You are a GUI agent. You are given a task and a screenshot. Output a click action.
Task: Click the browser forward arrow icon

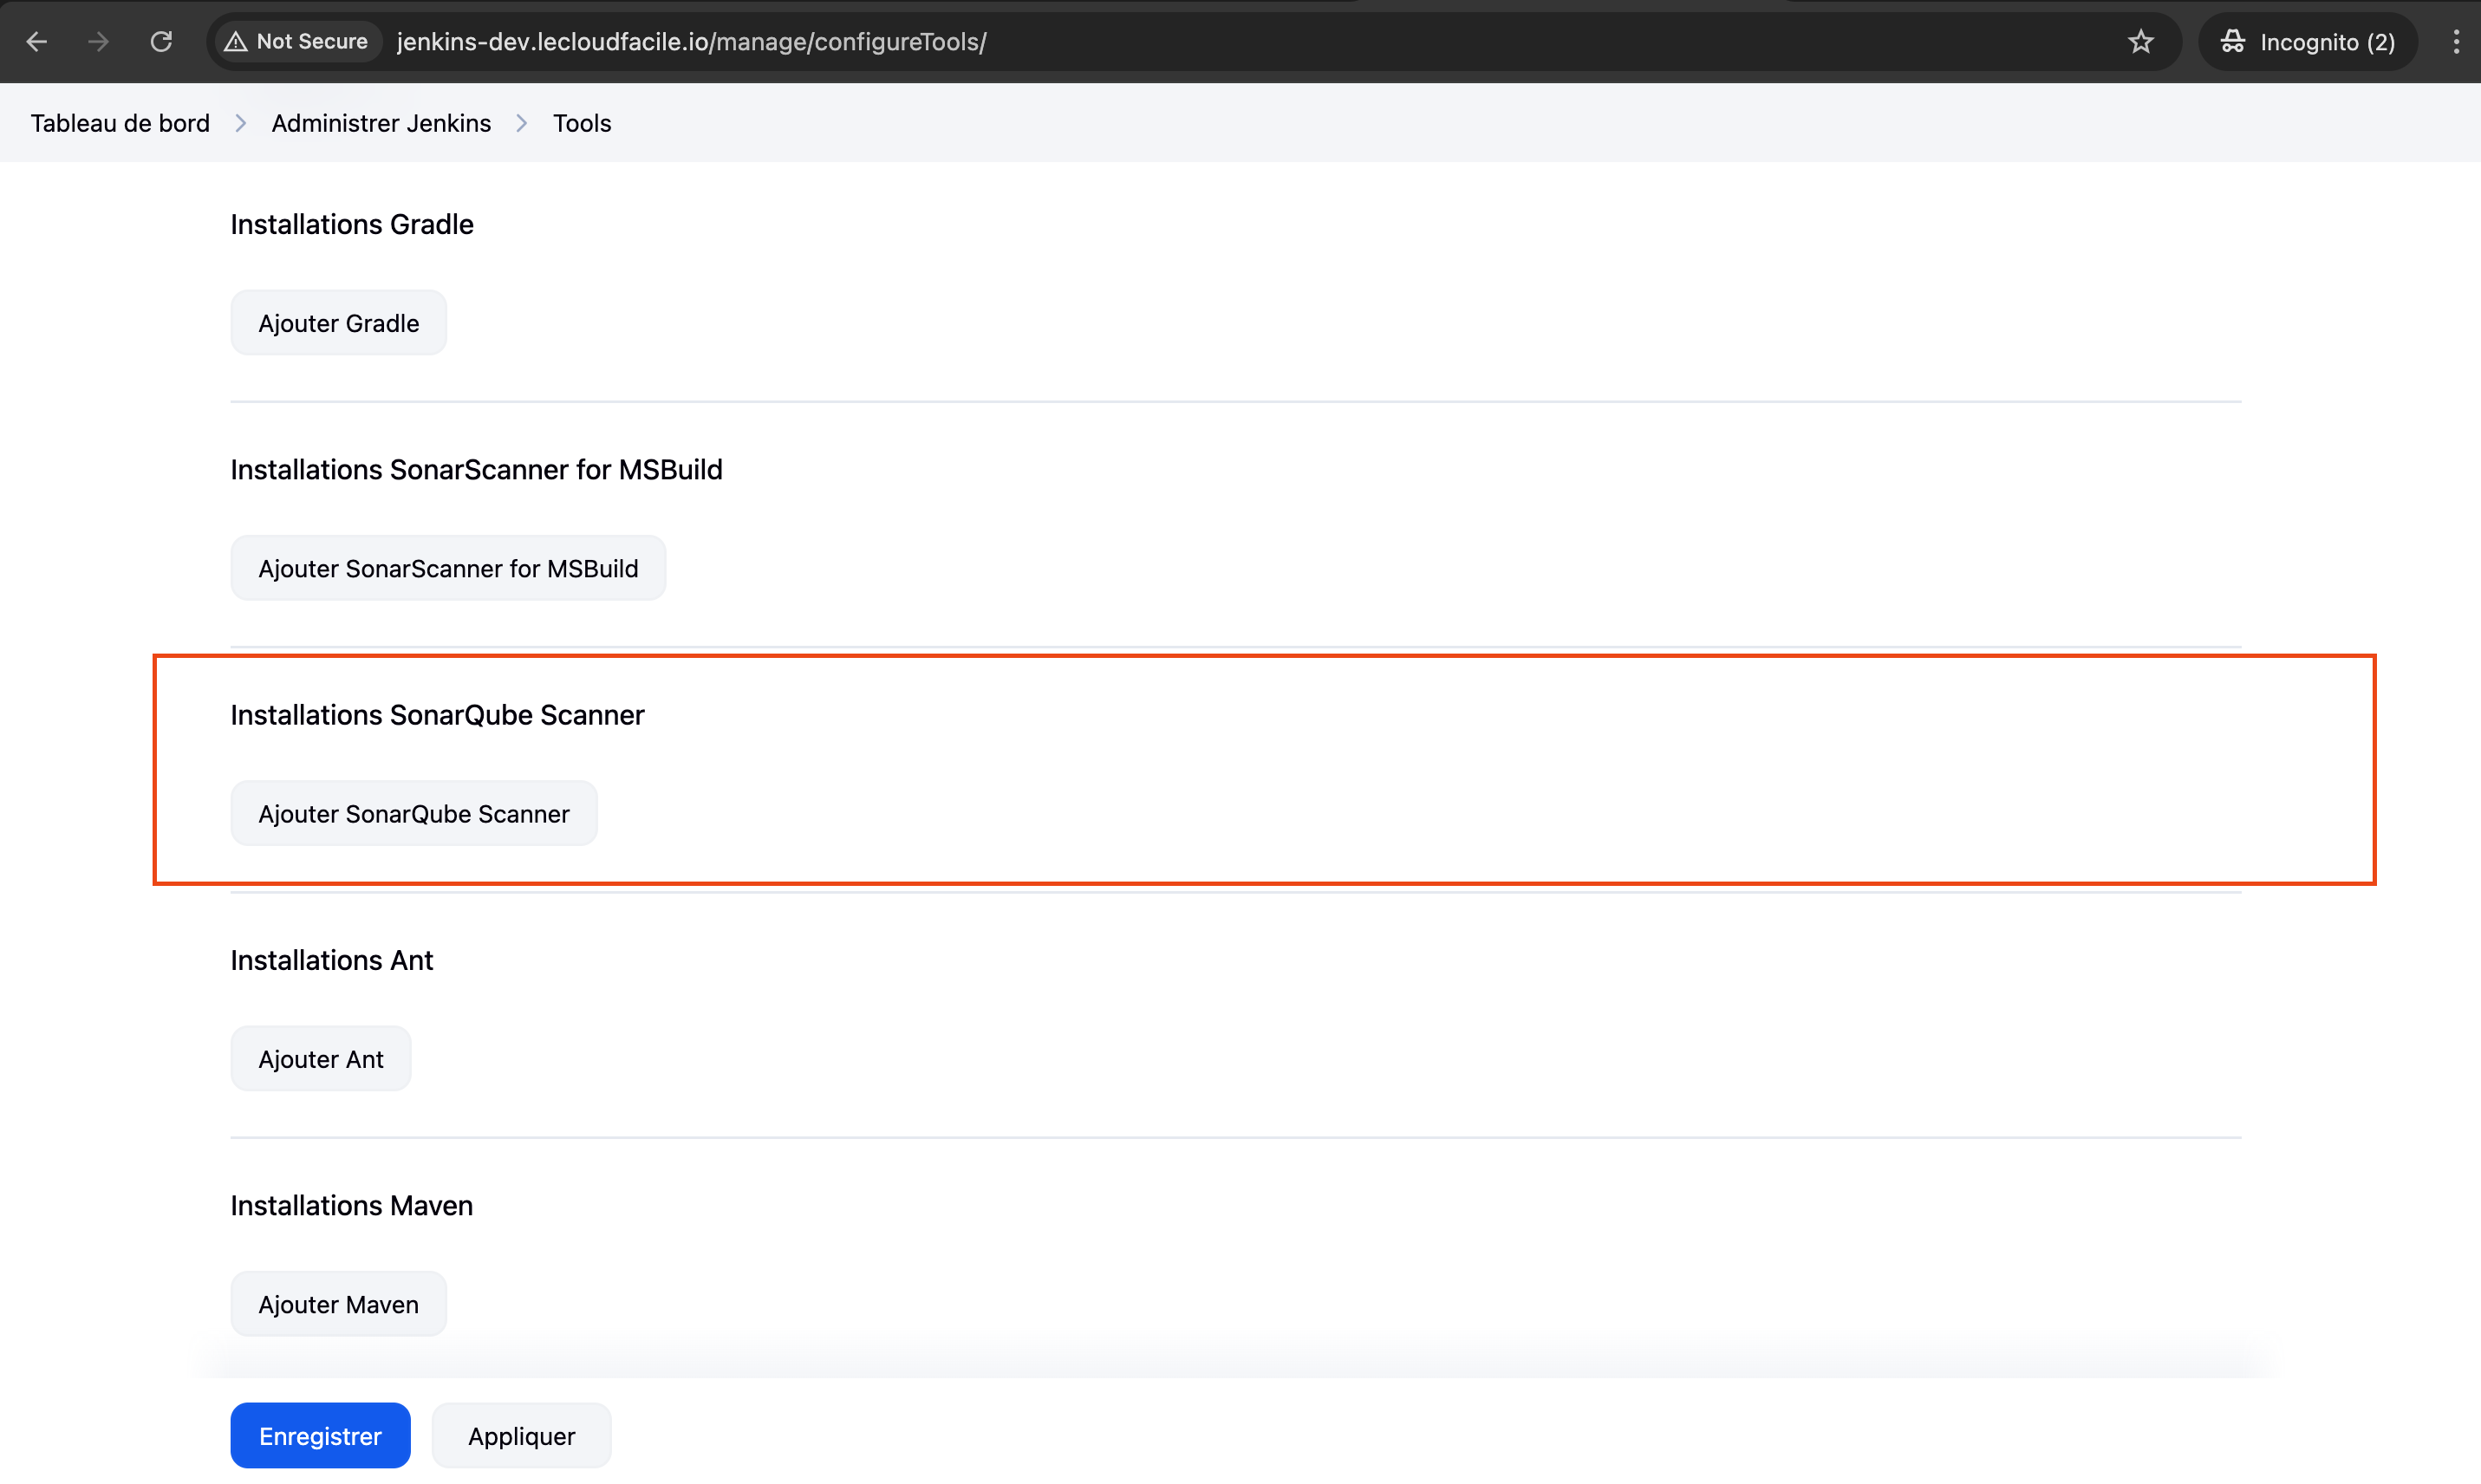(98, 42)
